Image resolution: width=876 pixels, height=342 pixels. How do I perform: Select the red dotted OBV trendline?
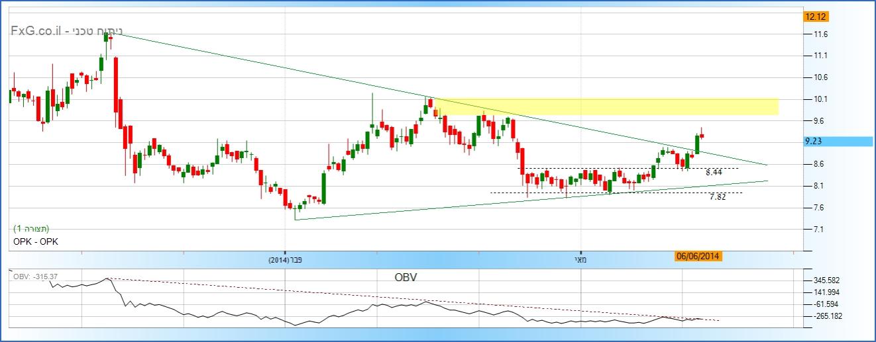coord(398,298)
